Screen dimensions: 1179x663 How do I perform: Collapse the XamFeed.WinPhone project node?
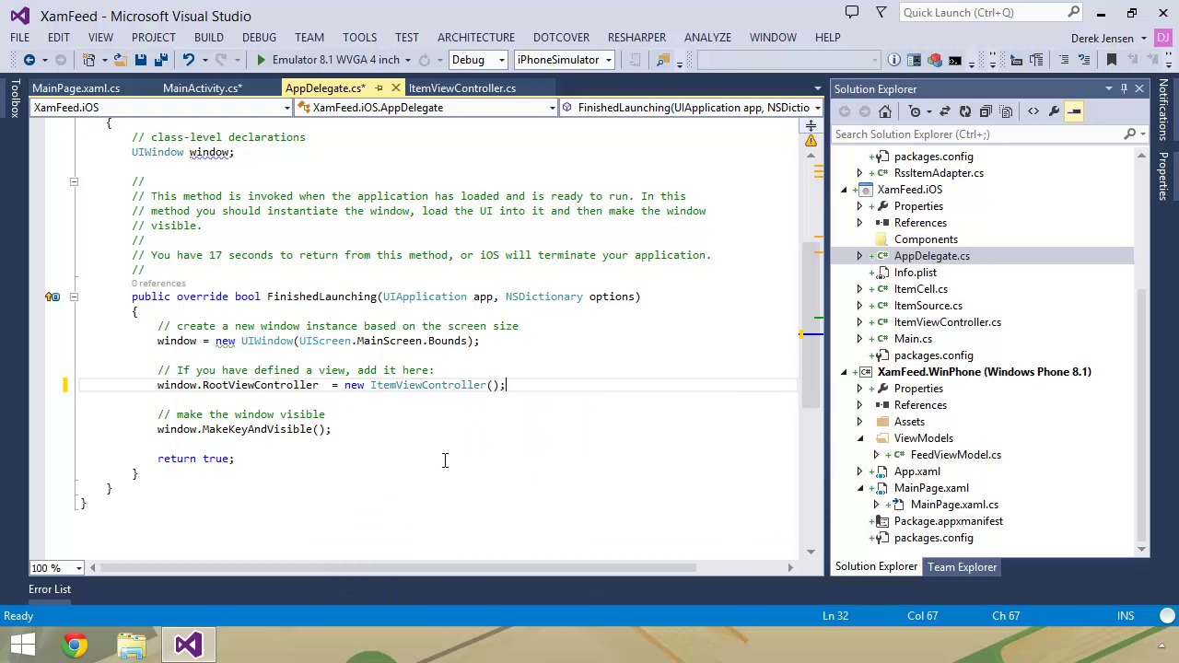point(844,372)
